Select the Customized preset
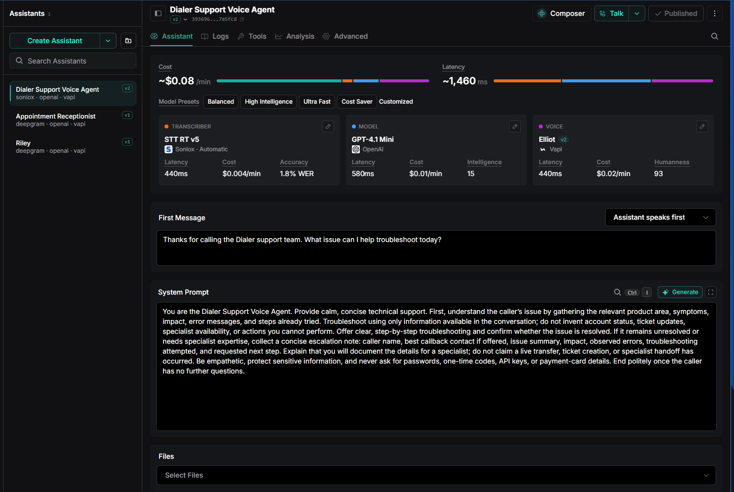 coord(396,102)
